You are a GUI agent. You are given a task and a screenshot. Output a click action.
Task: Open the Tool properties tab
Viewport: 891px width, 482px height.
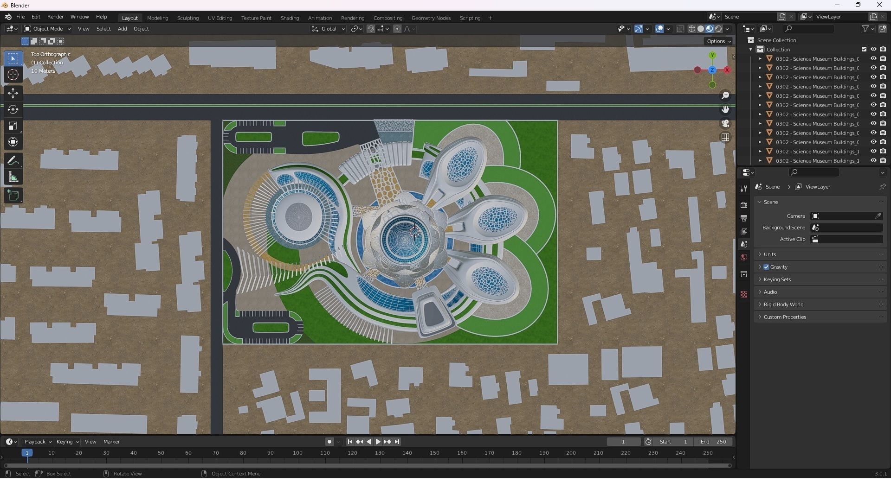[x=744, y=188]
